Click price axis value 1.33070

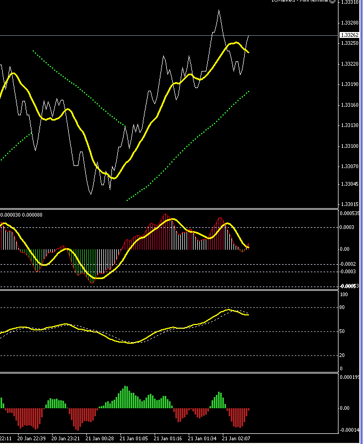350,166
